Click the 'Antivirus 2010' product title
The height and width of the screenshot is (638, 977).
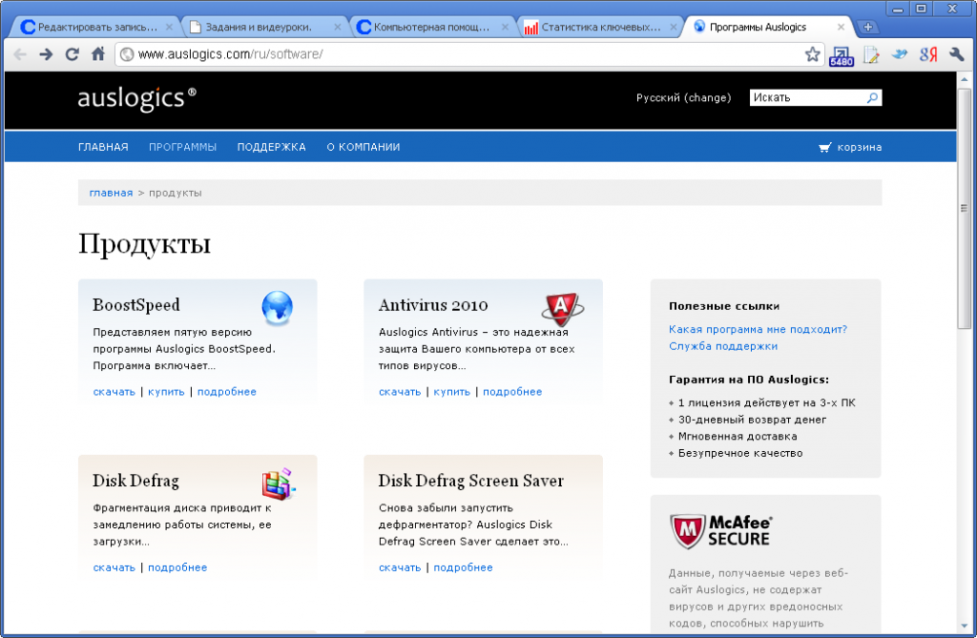434,305
